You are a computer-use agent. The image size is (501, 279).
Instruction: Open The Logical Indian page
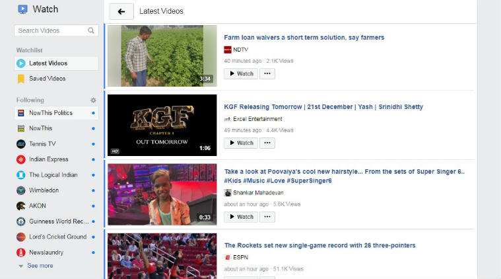coord(56,175)
